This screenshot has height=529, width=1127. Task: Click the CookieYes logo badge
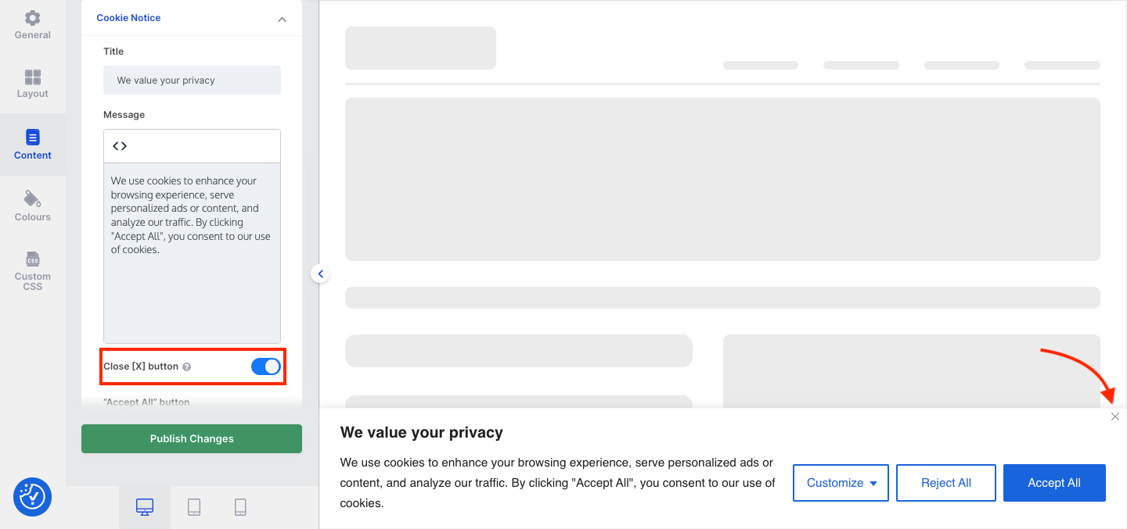tap(32, 497)
